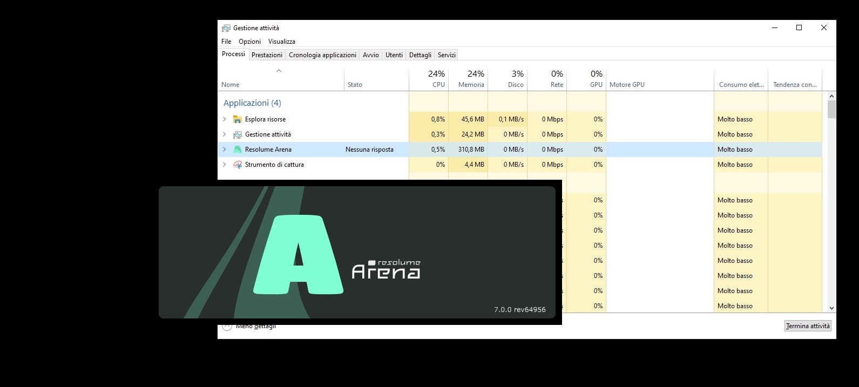This screenshot has width=859, height=387.
Task: Click the Task Manager title bar icon
Action: point(226,28)
